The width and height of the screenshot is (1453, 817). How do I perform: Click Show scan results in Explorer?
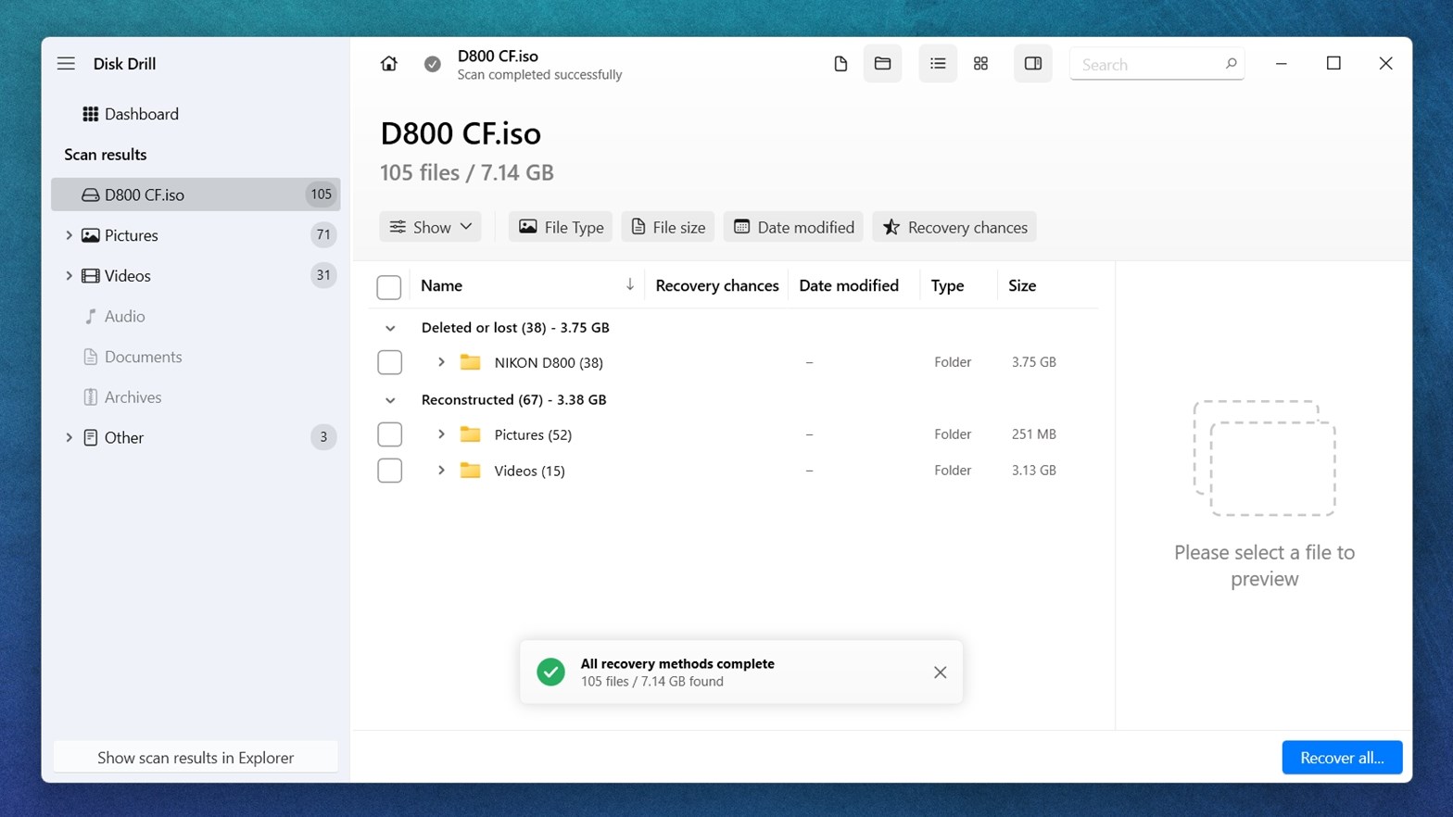196,758
